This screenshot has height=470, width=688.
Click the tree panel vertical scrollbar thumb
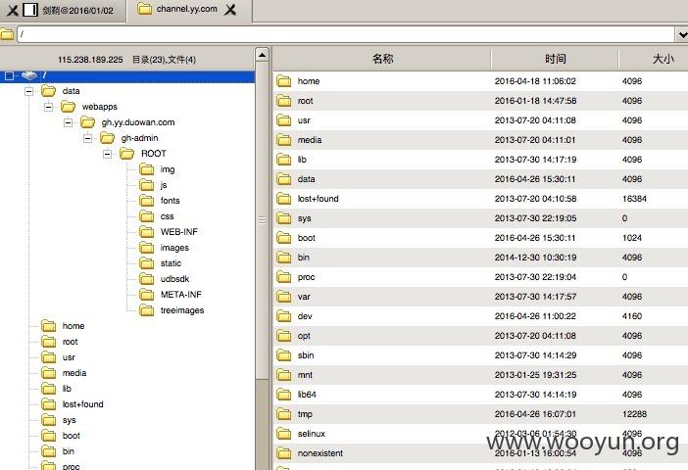tap(262, 220)
